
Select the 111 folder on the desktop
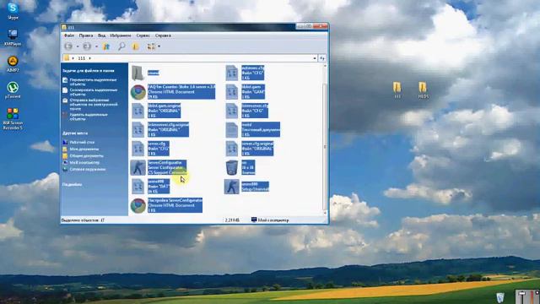click(x=397, y=90)
